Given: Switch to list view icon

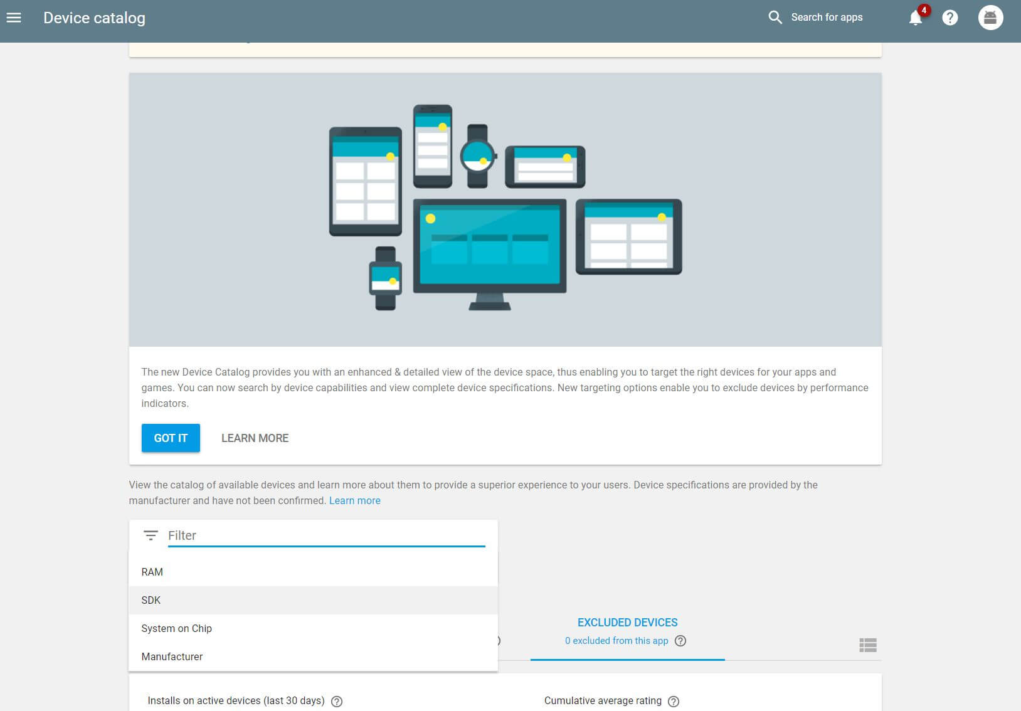Looking at the screenshot, I should pos(868,645).
